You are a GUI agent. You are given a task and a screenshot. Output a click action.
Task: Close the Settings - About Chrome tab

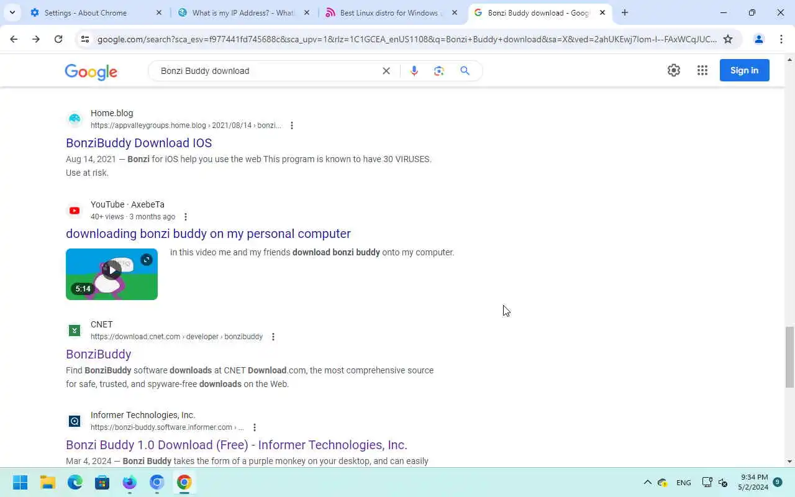point(159,12)
